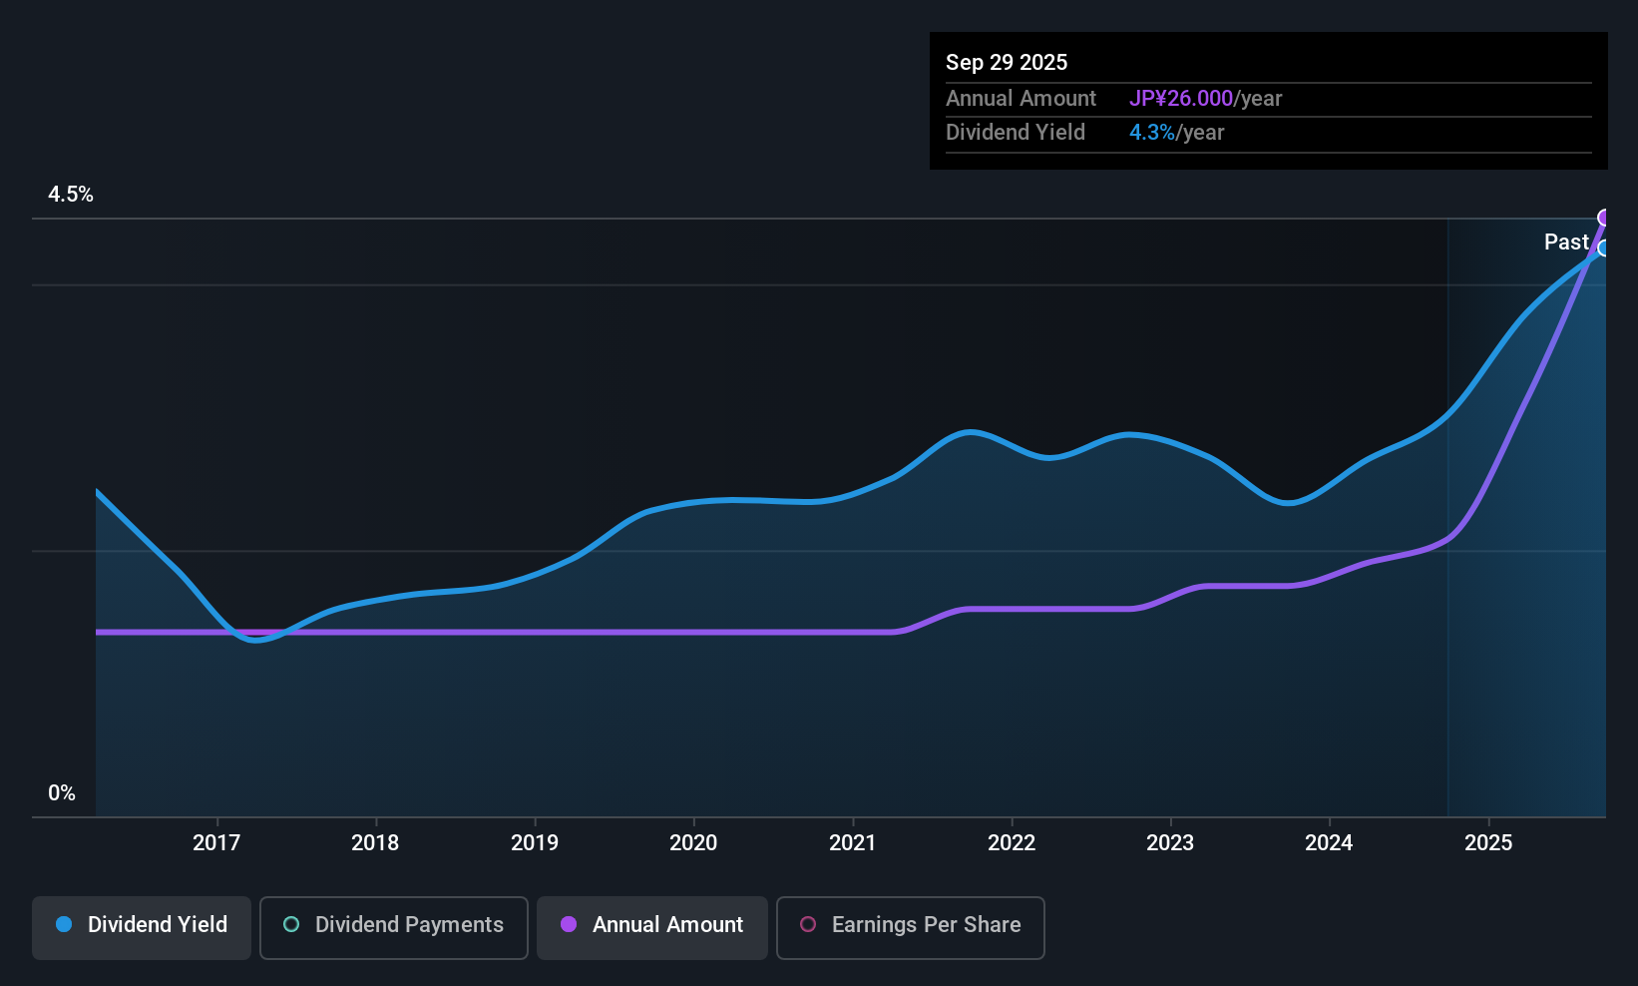Select the 2025 year label on the axis

(x=1488, y=843)
